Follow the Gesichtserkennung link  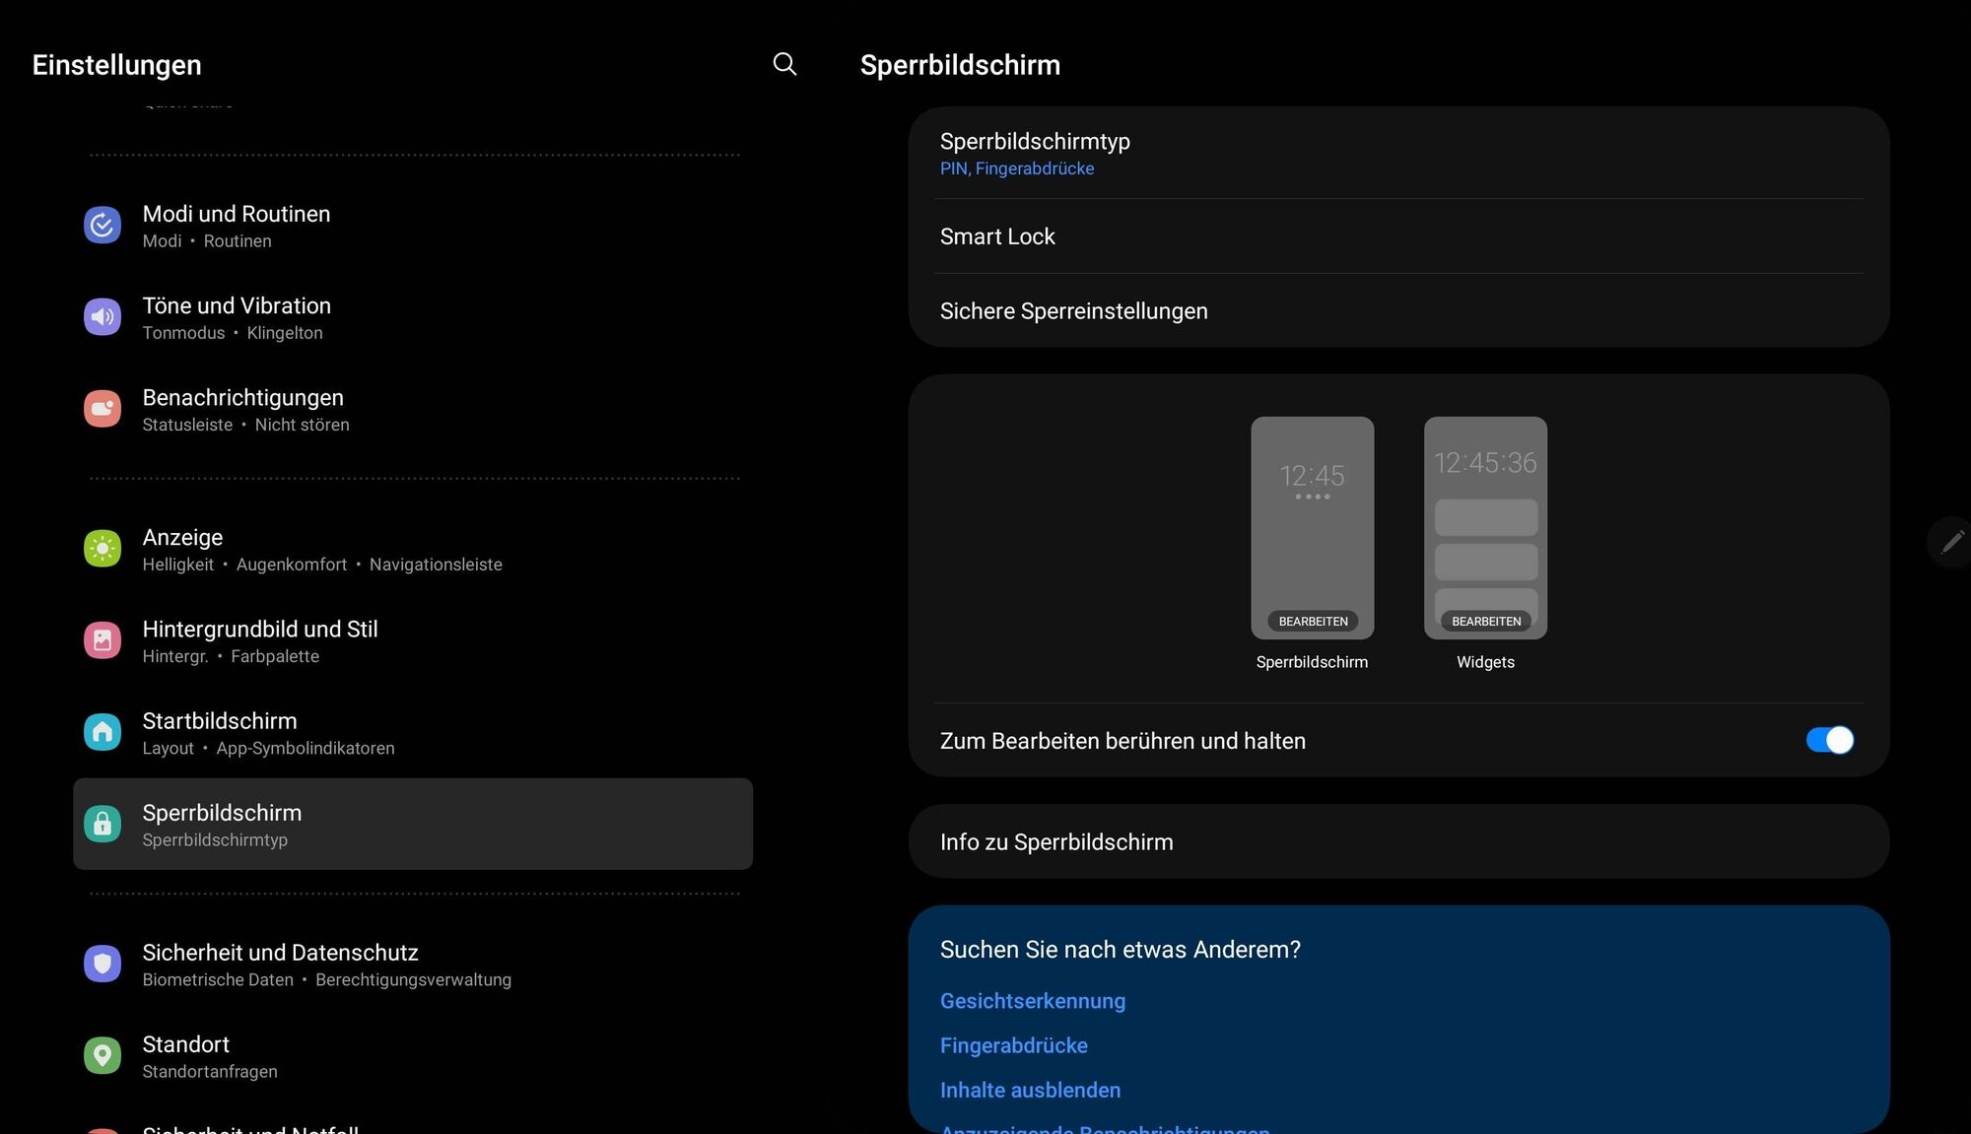pyautogui.click(x=1032, y=1001)
